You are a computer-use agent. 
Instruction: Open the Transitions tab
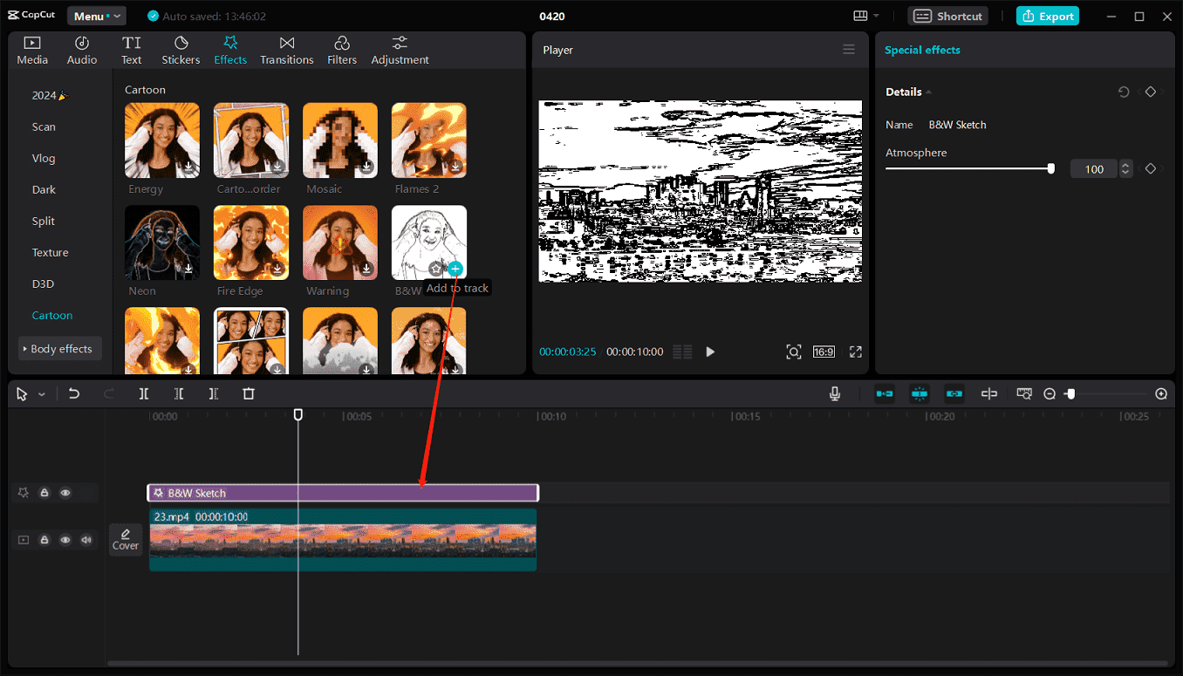pos(286,51)
